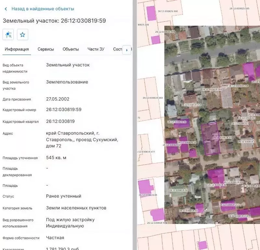Click the locate-on-map zoom icon
The image size is (260, 250).
tap(8, 35)
